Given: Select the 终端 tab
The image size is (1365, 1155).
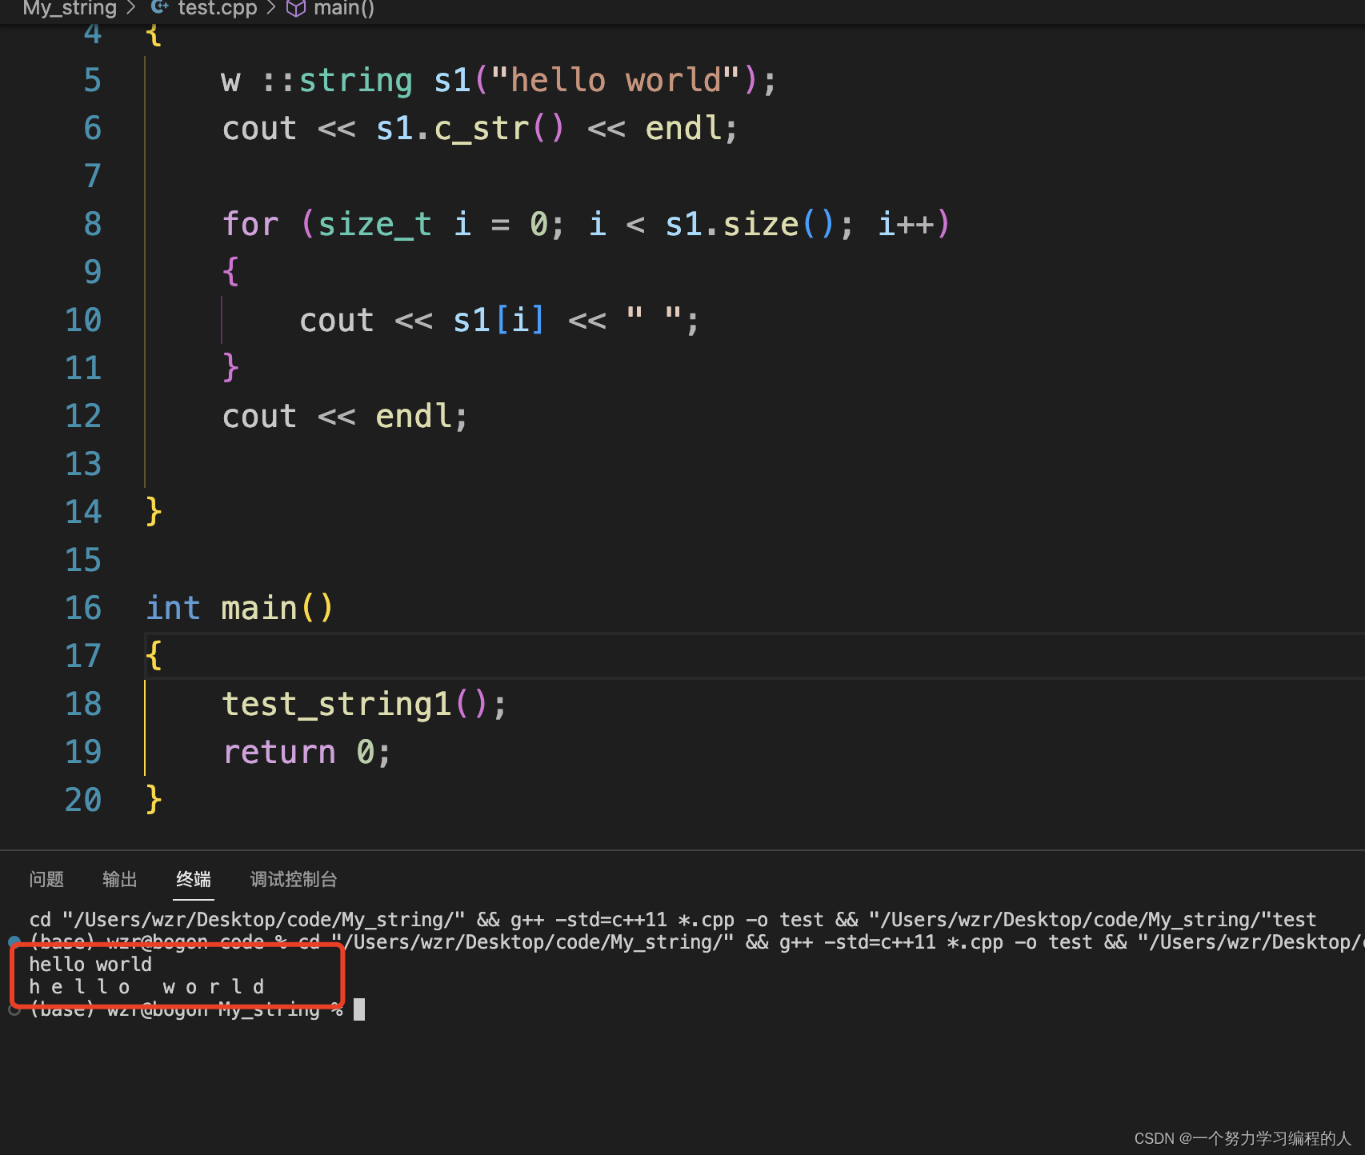Looking at the screenshot, I should tap(193, 878).
